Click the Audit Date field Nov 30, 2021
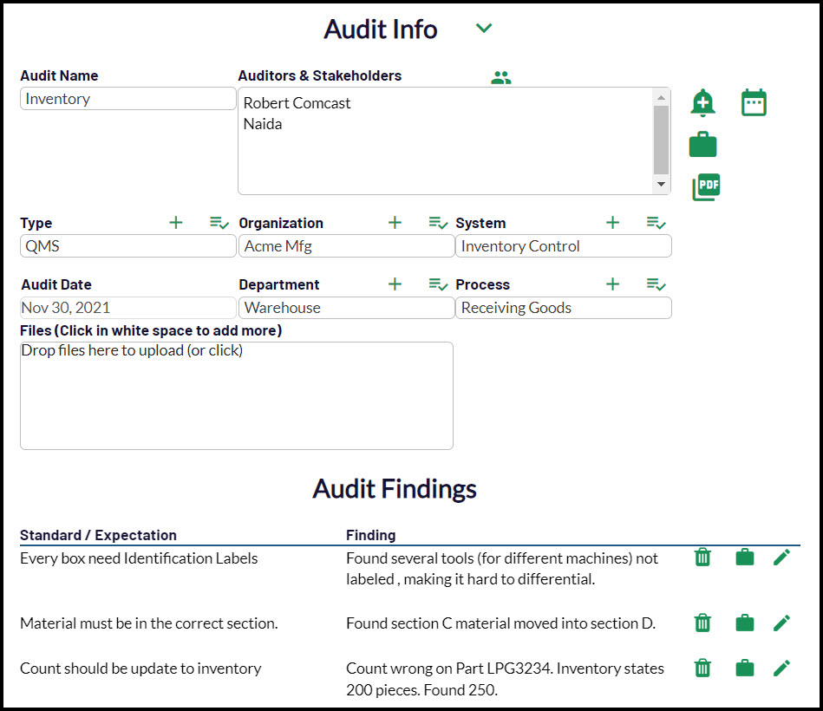Viewport: 823px width, 711px height. point(128,308)
